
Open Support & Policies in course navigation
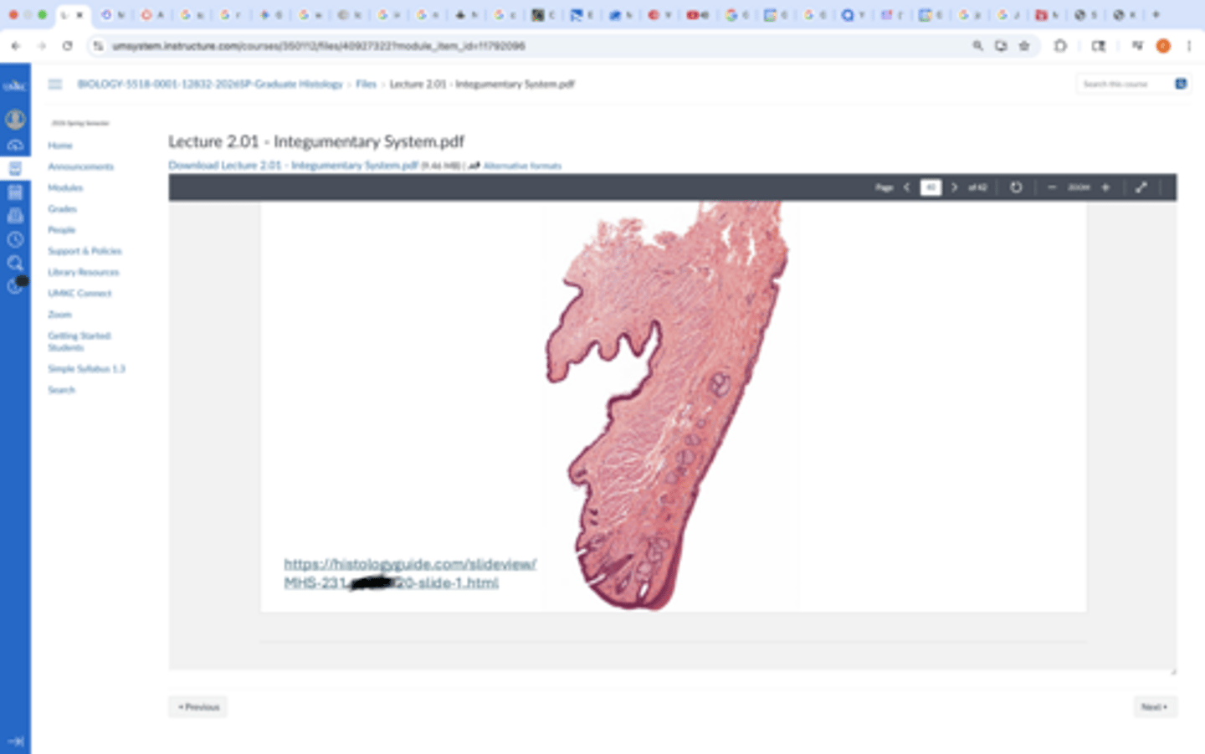click(x=85, y=251)
